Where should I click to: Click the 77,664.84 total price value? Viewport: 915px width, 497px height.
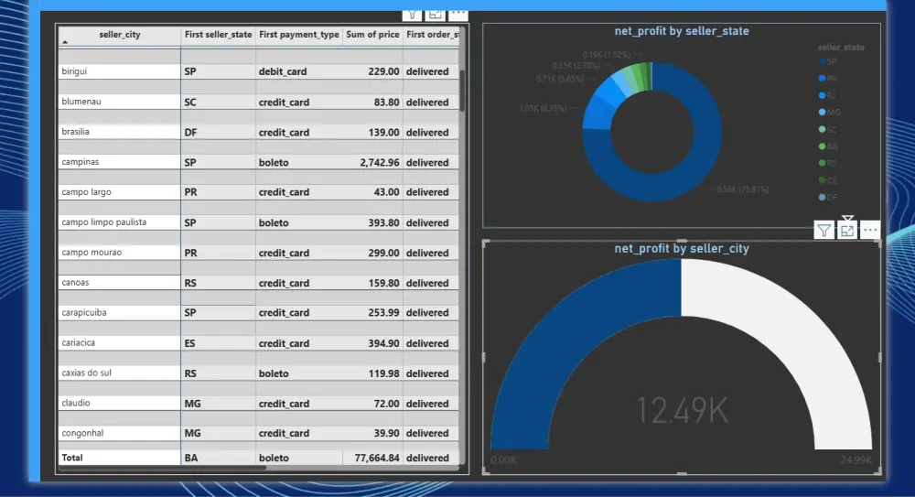377,458
